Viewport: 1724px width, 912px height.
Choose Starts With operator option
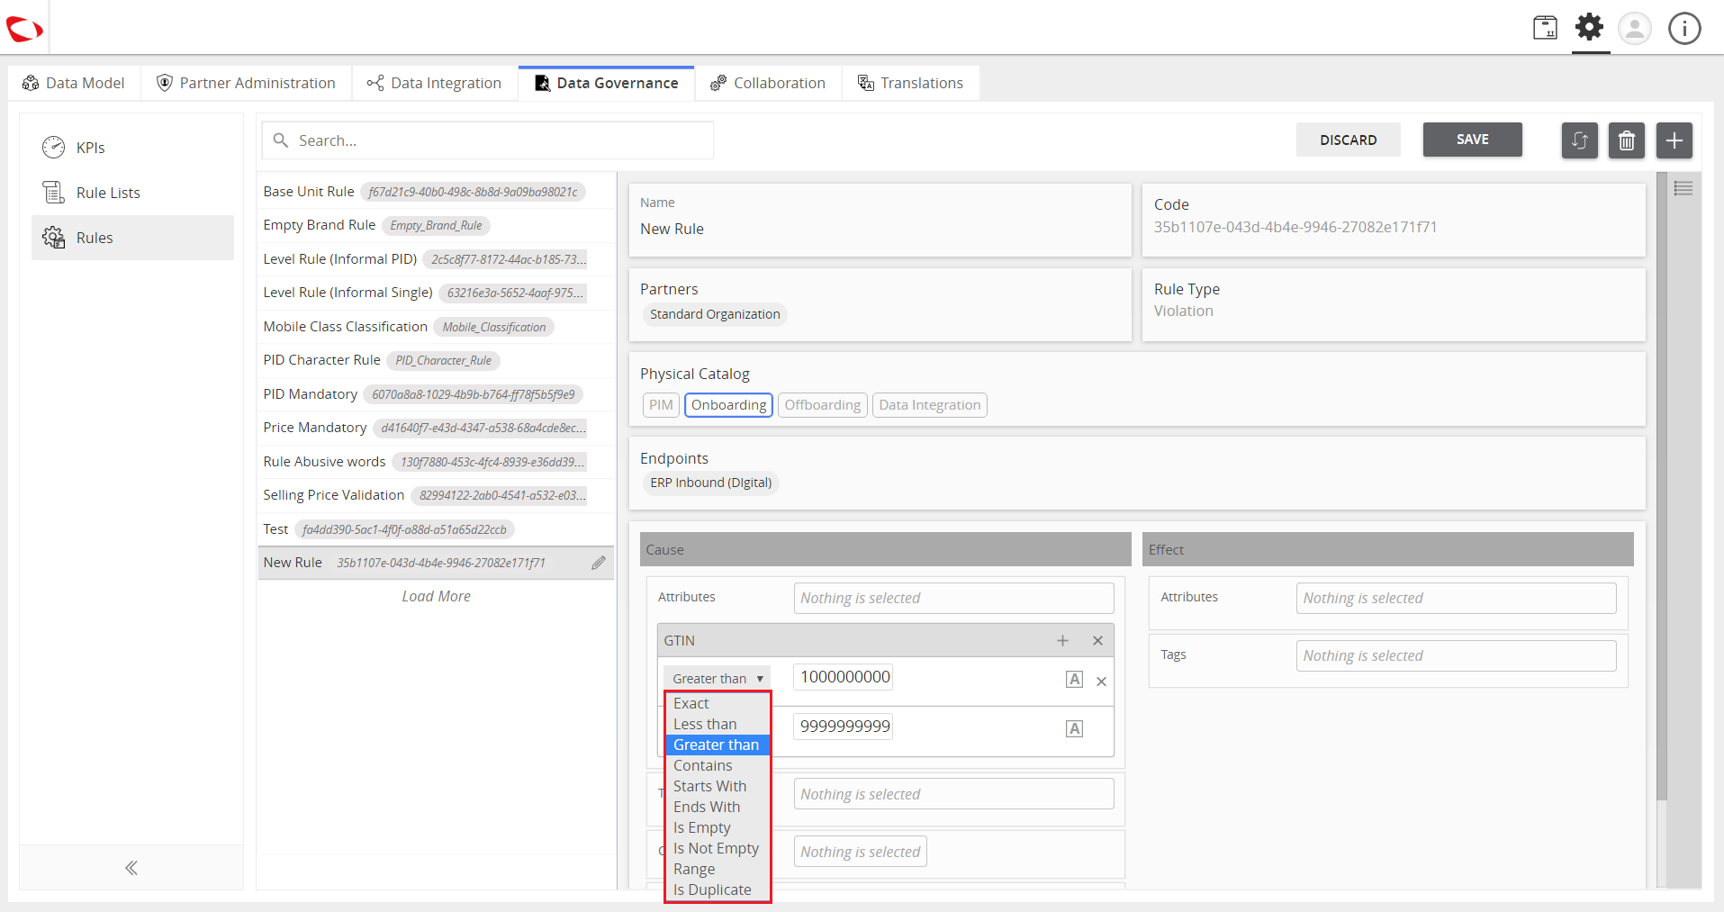click(x=718, y=786)
